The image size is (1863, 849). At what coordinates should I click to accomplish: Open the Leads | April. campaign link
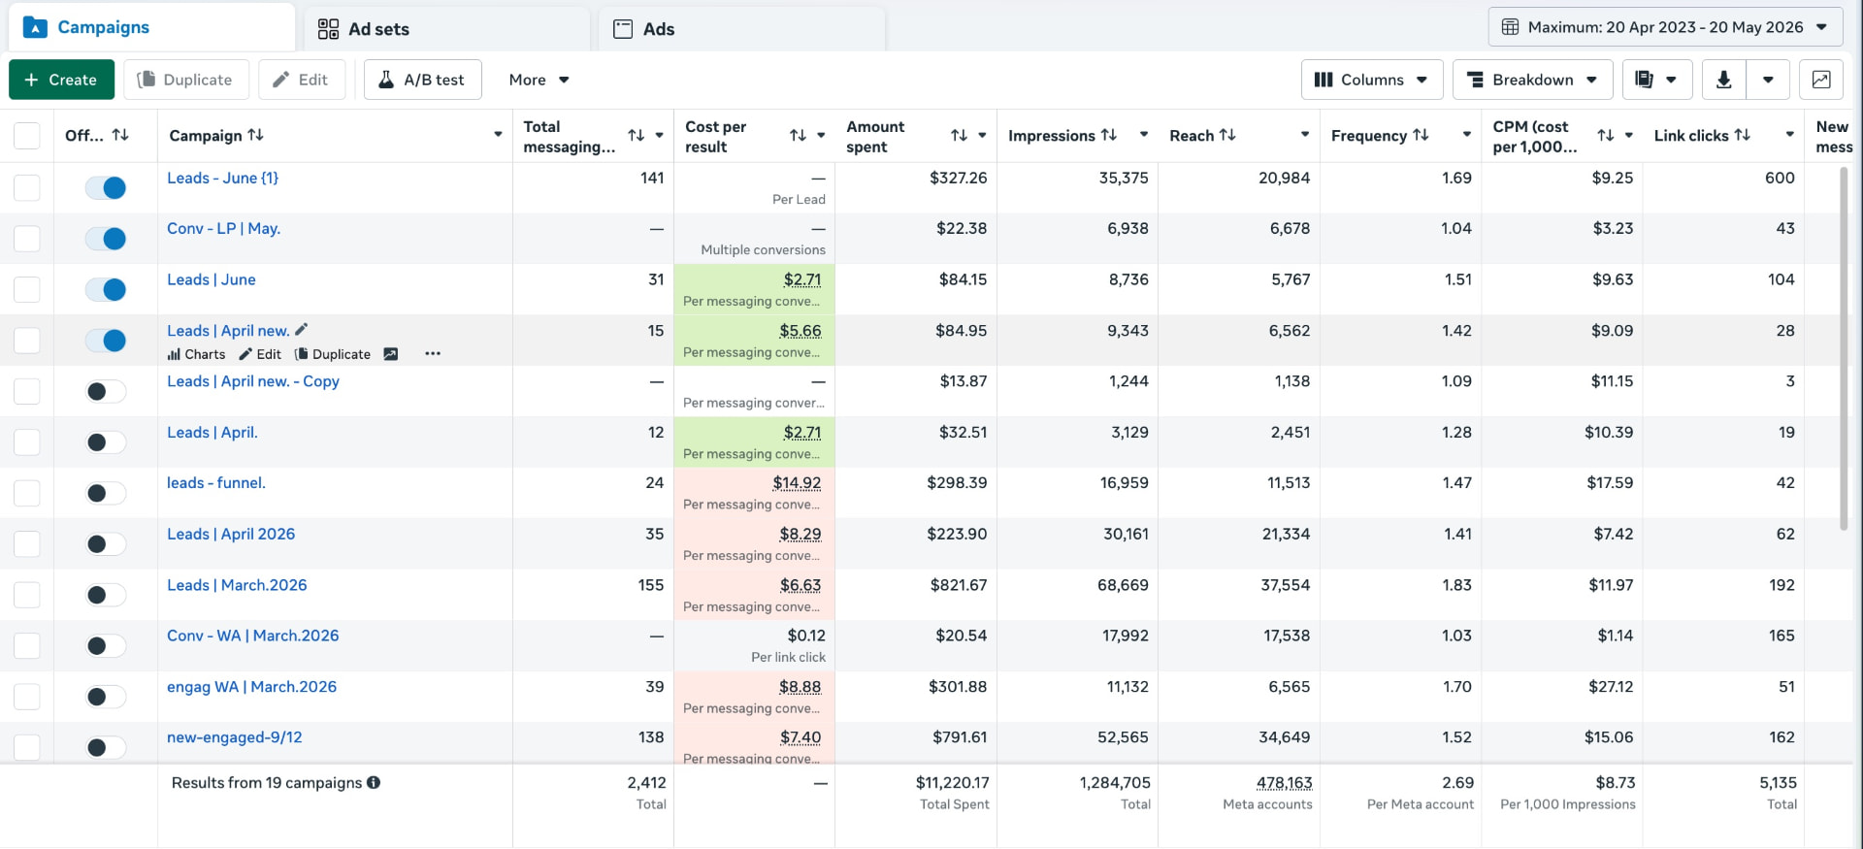[x=212, y=432]
